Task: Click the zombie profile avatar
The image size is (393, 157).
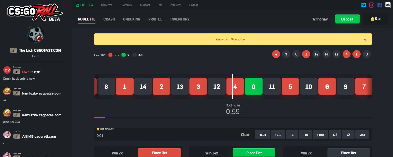Action: click(x=36, y=34)
